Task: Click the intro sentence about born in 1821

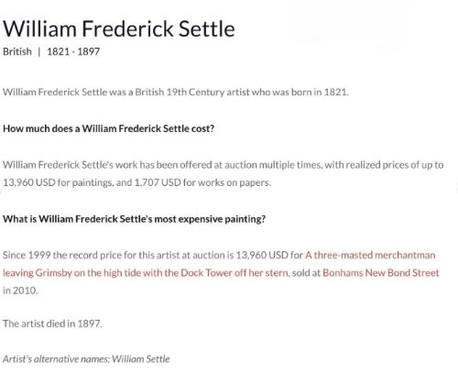Action: point(176,92)
